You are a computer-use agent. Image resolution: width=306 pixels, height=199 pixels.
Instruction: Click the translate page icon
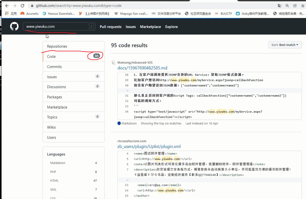tap(279, 6)
